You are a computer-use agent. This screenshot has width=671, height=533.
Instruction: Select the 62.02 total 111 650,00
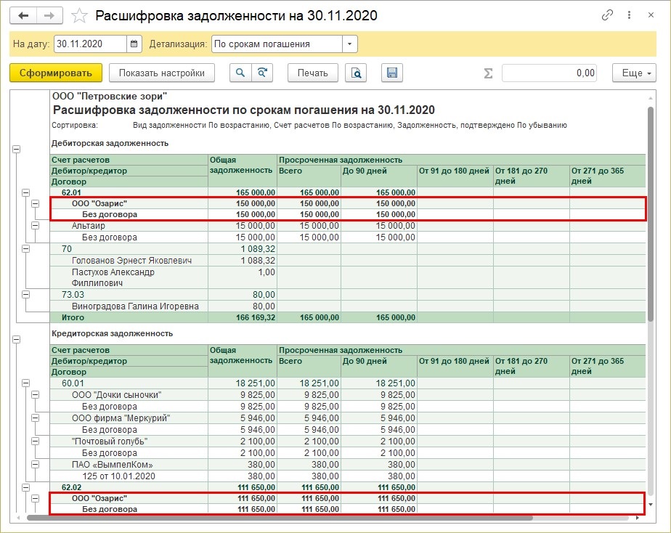[x=243, y=487]
